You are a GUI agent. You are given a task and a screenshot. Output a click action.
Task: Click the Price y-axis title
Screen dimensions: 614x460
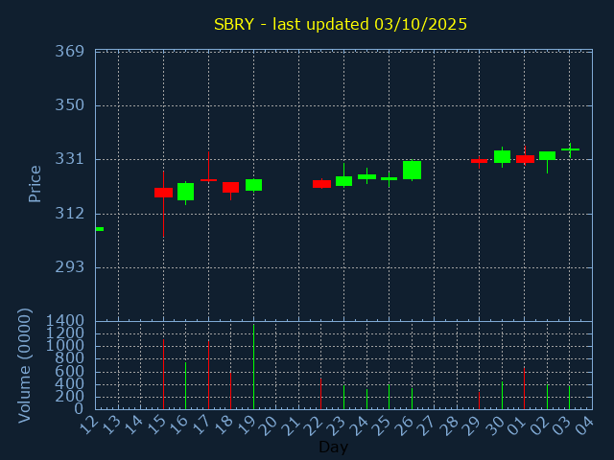(35, 183)
